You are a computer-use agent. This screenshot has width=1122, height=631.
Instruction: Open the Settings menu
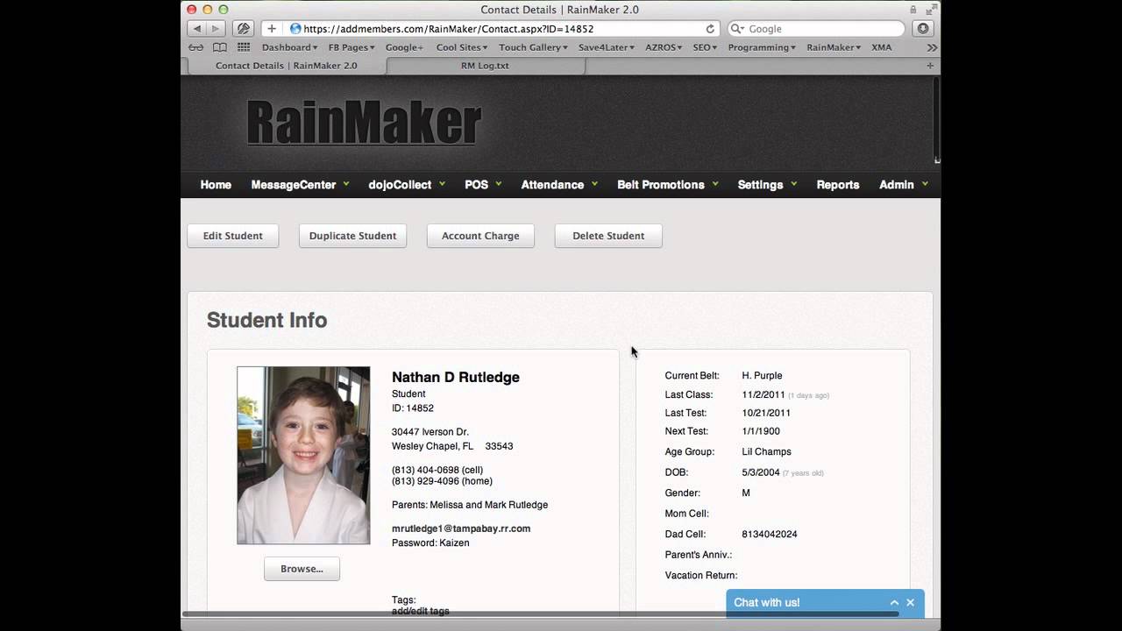coord(767,185)
